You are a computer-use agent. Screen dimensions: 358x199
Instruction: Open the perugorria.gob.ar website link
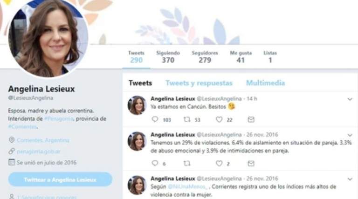pyautogui.click(x=38, y=151)
